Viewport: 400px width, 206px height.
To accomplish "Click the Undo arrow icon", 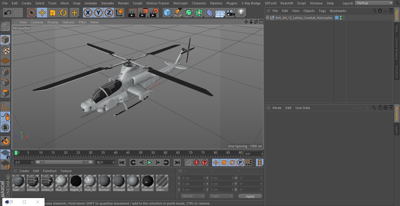I will coord(8,13).
